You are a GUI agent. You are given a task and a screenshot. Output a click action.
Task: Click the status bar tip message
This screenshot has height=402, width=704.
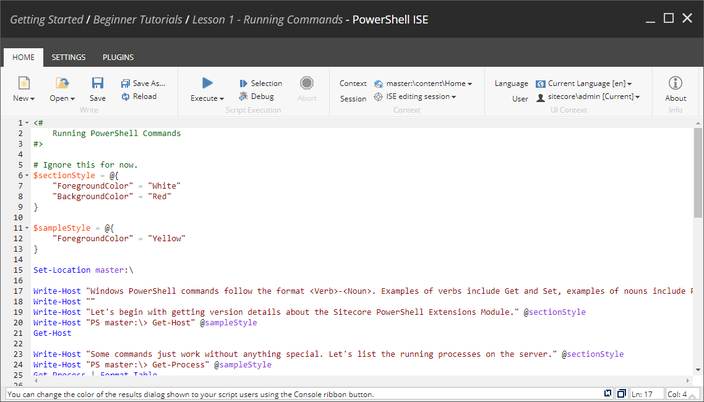pyautogui.click(x=191, y=395)
